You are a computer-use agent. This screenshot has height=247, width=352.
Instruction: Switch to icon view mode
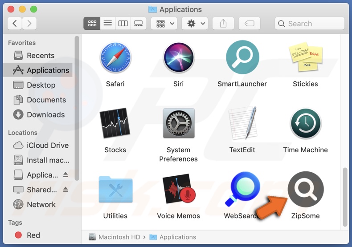tap(92, 24)
